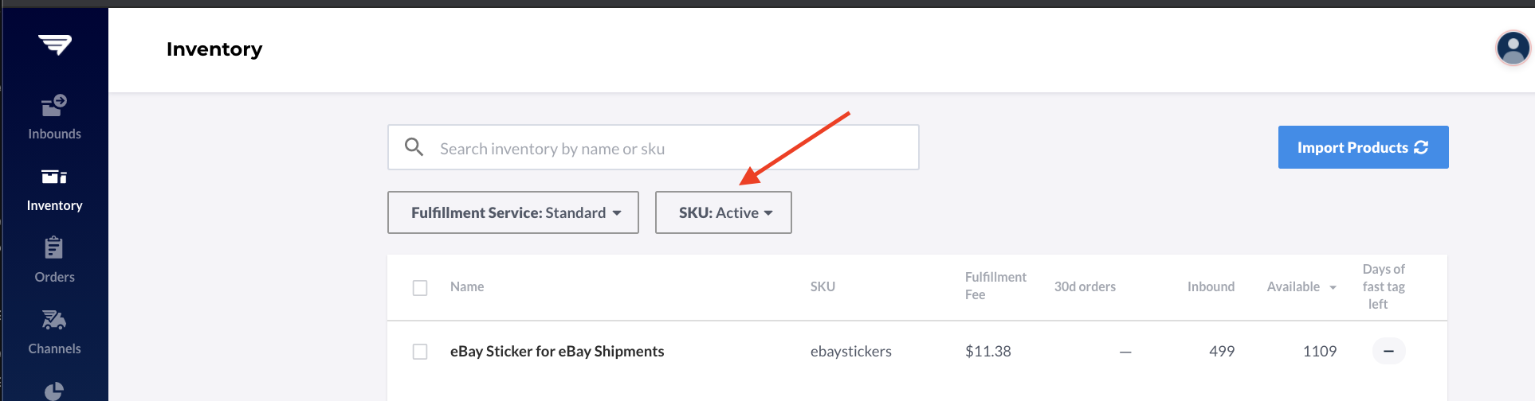The width and height of the screenshot is (1535, 401).
Task: Open Inbounds from the sidebar icon
Action: (54, 105)
